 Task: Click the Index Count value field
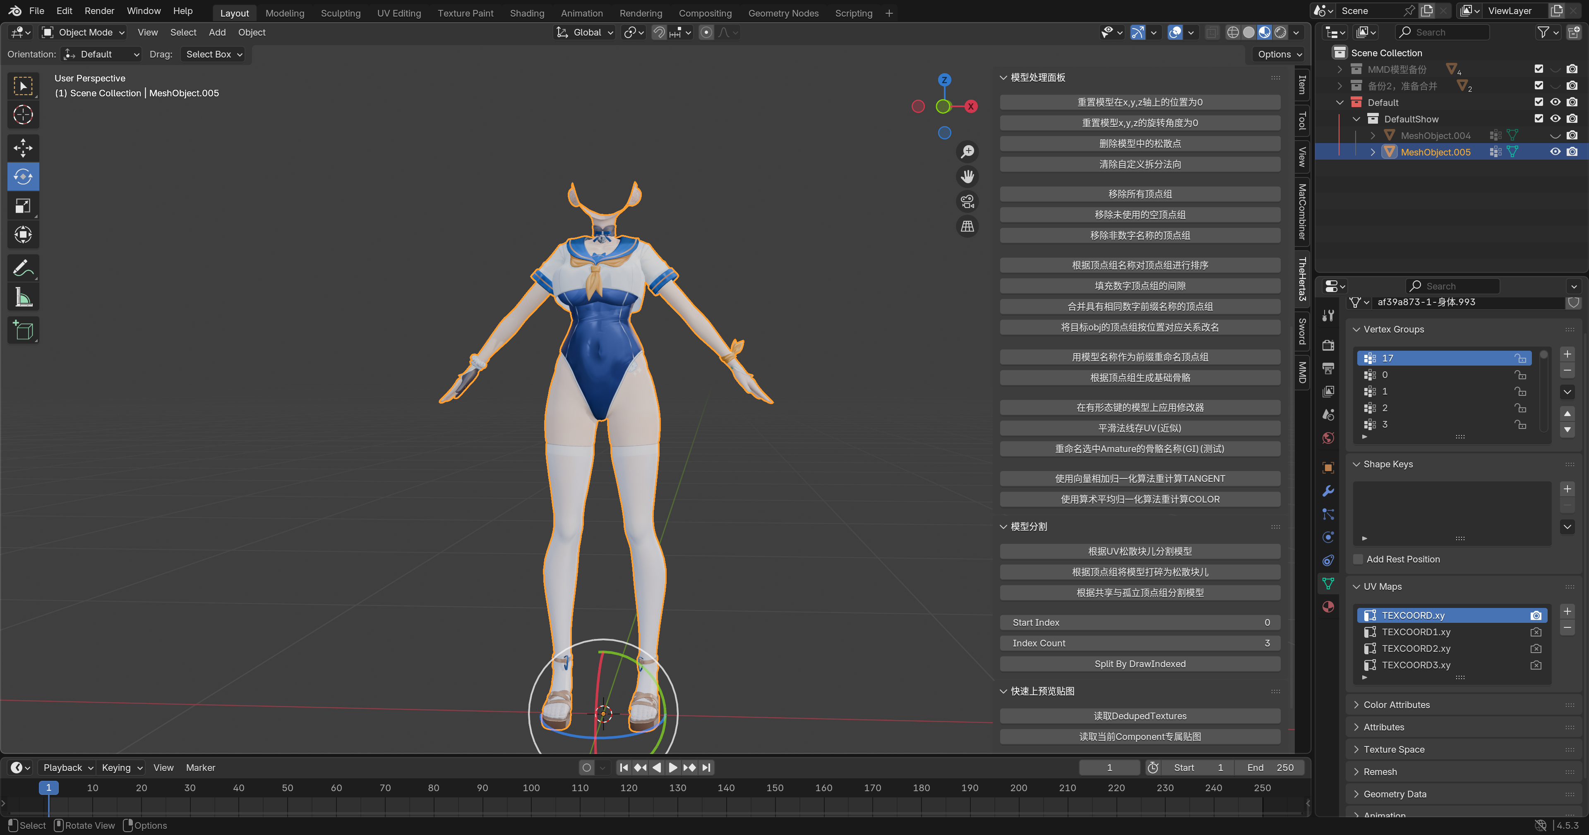[1139, 643]
